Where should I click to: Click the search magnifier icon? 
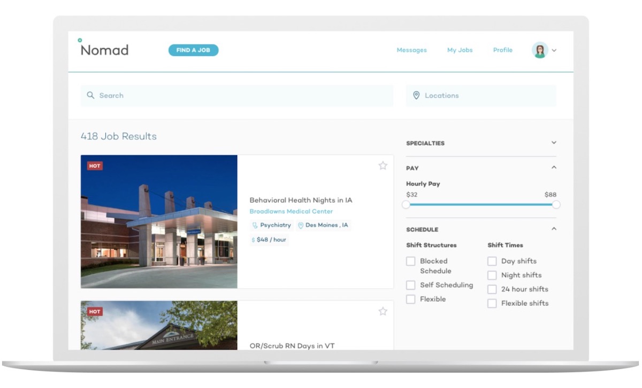point(91,95)
